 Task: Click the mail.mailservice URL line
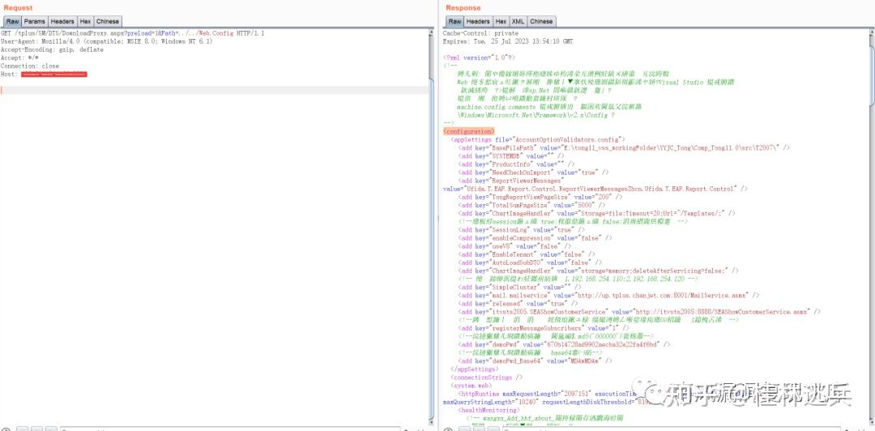click(x=608, y=296)
